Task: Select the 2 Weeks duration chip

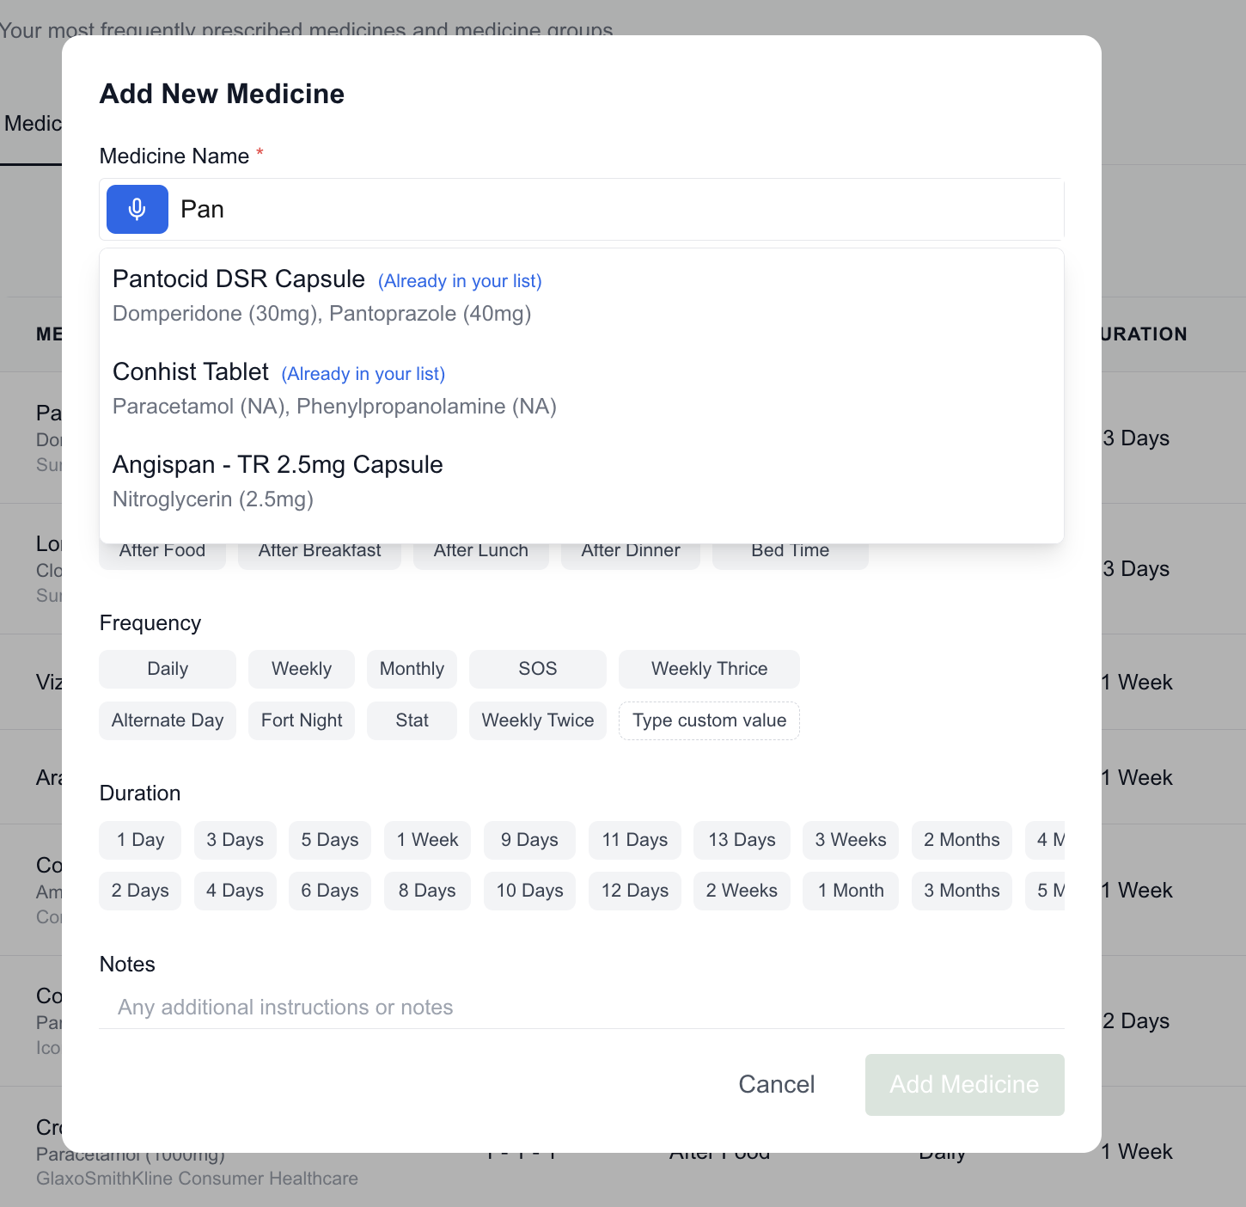Action: (x=741, y=891)
